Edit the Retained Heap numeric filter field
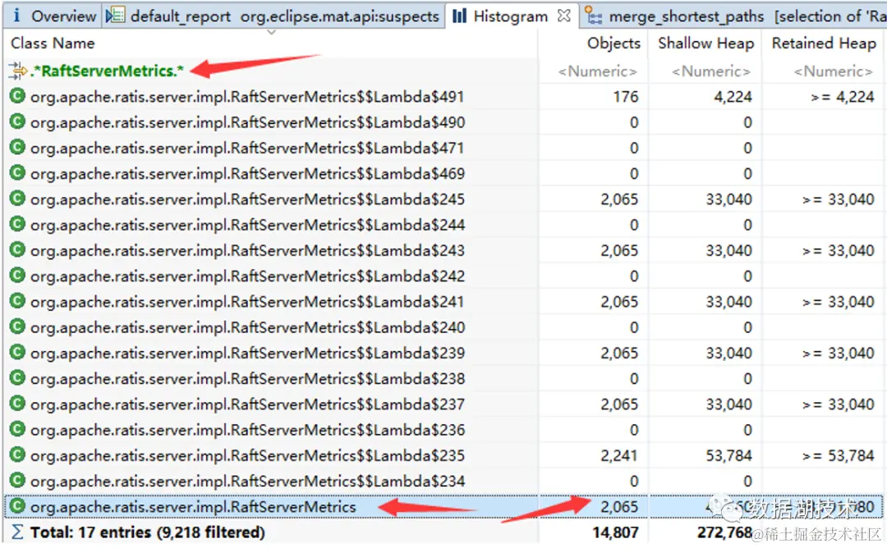Image resolution: width=887 pixels, height=548 pixels. tap(833, 71)
